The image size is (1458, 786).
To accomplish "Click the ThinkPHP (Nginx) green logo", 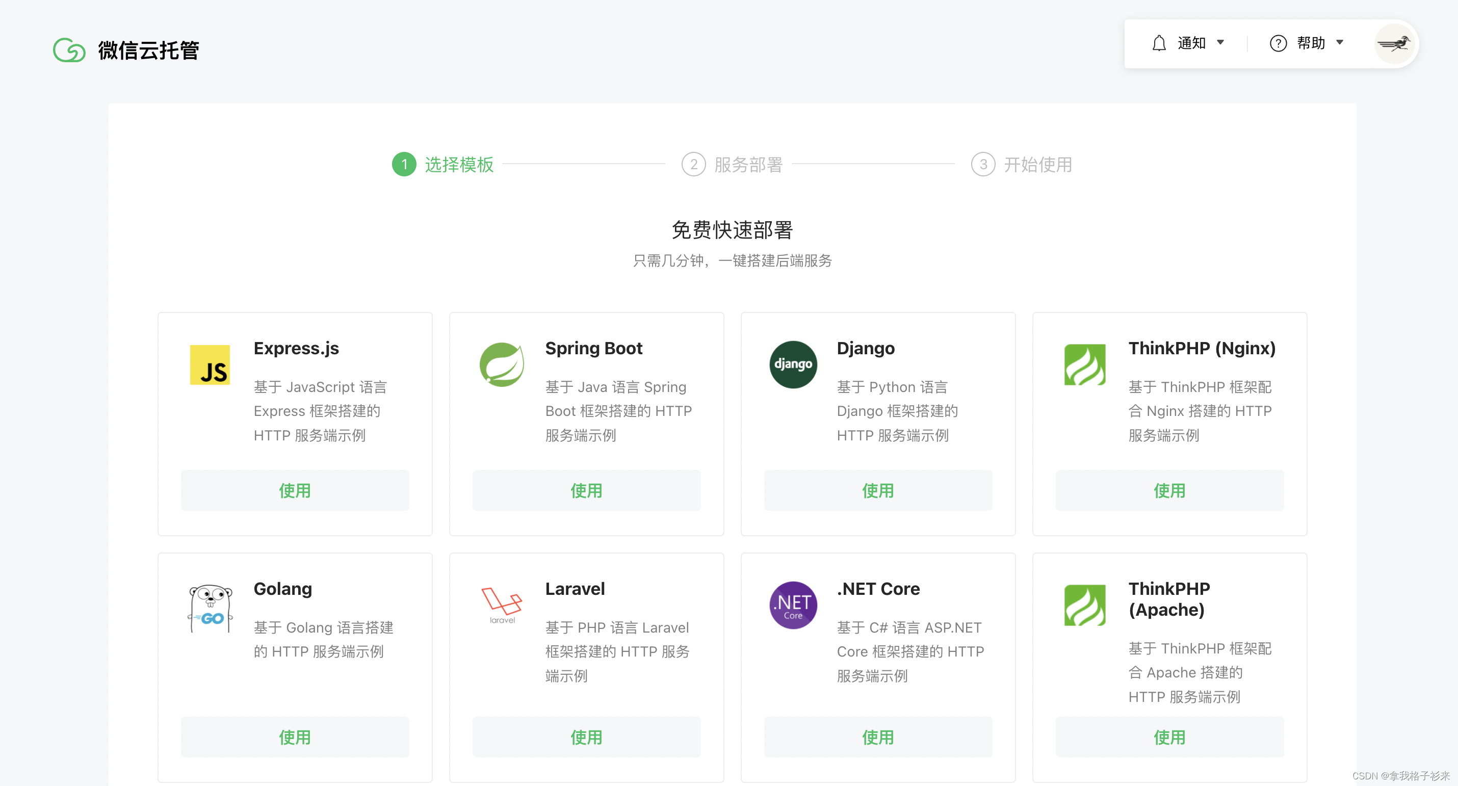I will click(x=1084, y=364).
